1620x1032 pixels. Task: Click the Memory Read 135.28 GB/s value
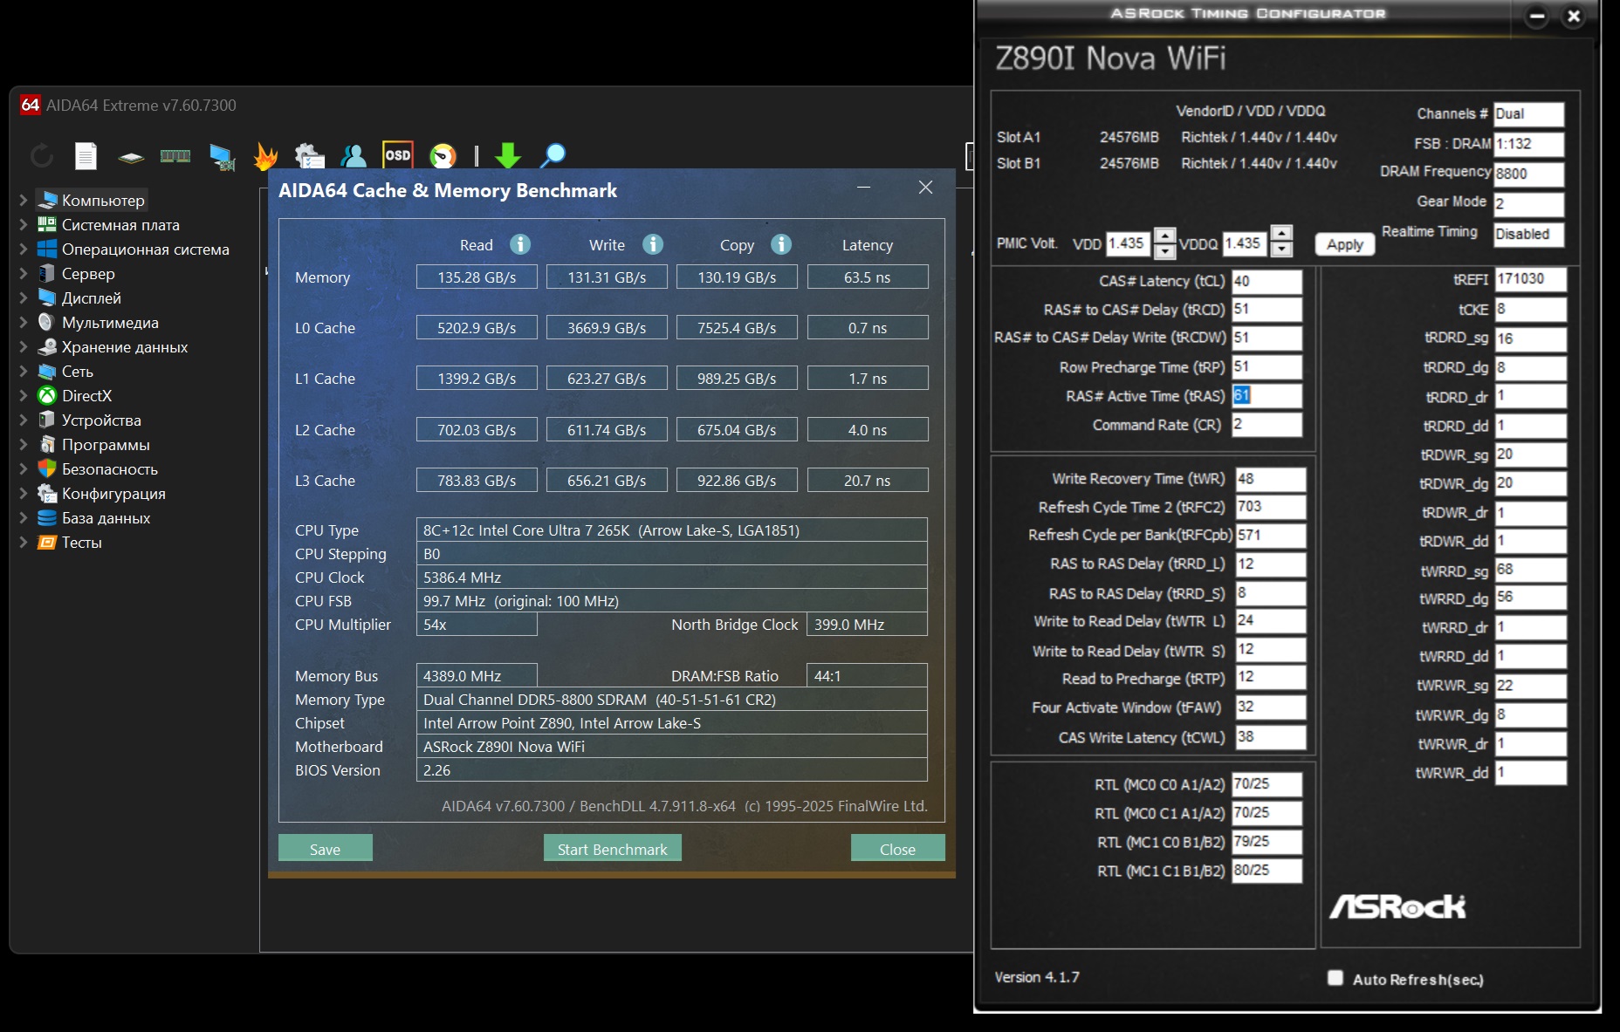[x=477, y=277]
